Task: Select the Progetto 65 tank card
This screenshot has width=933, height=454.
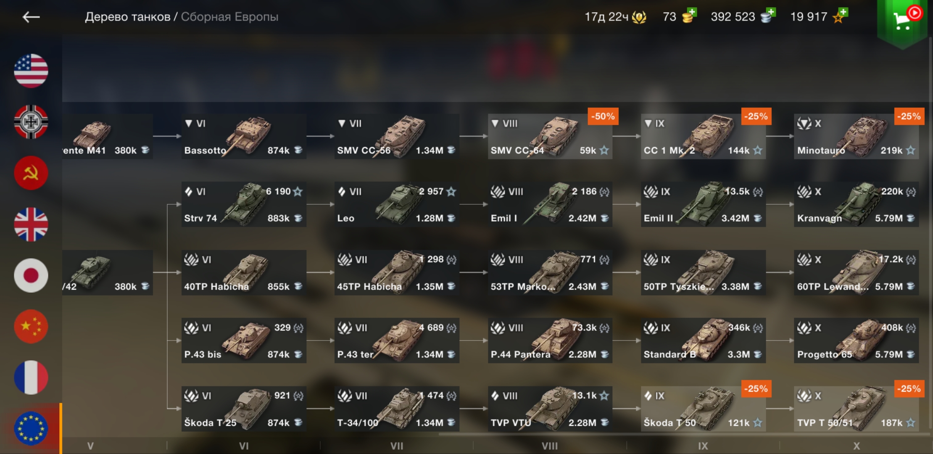Action: pyautogui.click(x=856, y=340)
